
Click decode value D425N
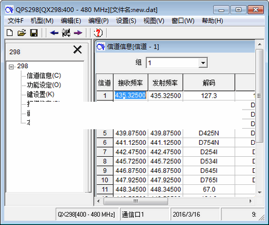click(209, 133)
